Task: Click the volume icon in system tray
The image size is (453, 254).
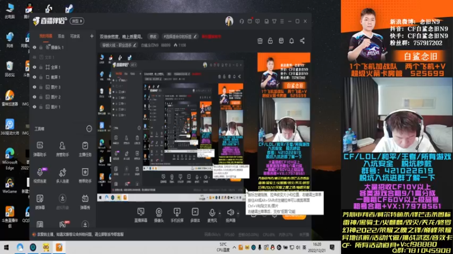Action: click(x=298, y=247)
